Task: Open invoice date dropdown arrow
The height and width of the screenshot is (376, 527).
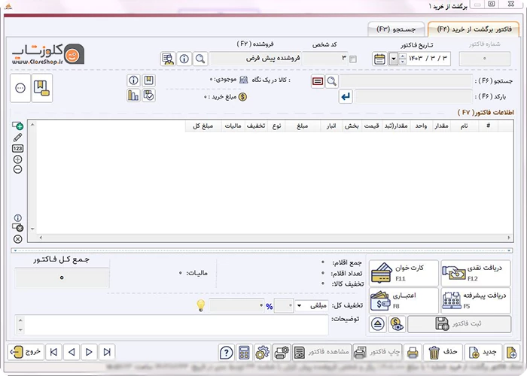Action: [x=394, y=59]
